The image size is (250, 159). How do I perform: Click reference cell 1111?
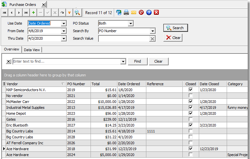164,131
